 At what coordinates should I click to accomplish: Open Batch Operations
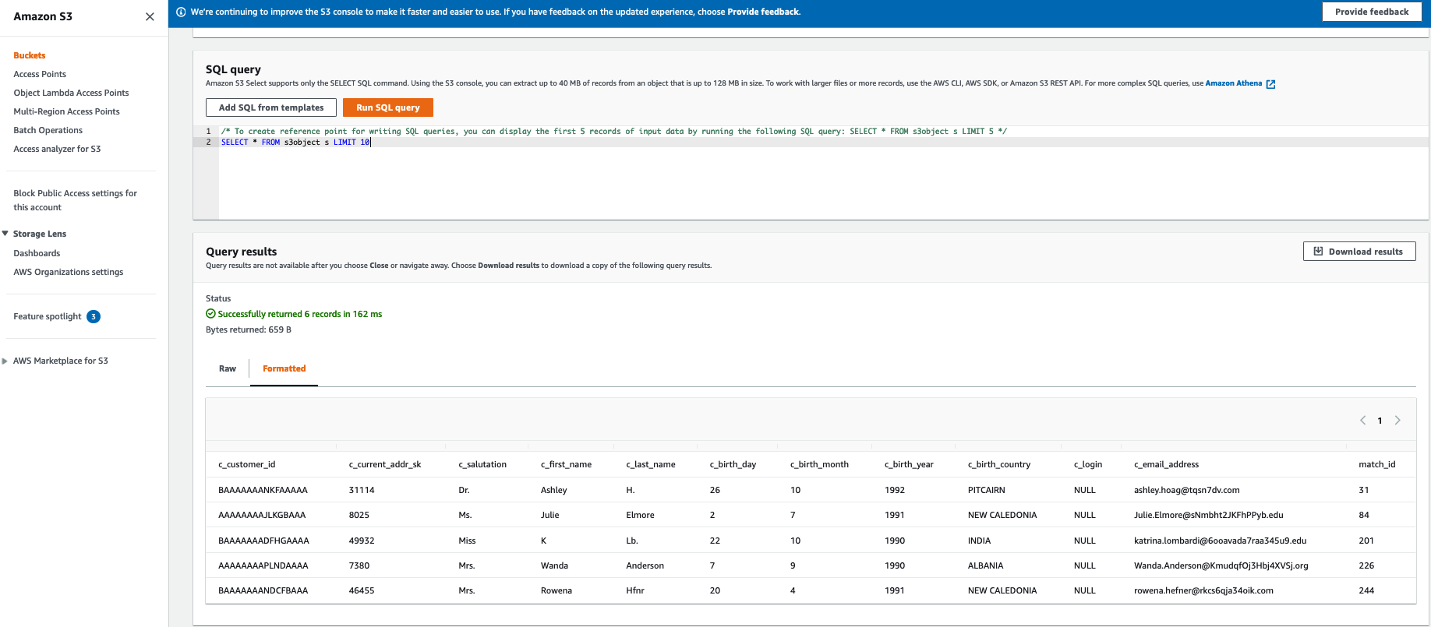48,130
